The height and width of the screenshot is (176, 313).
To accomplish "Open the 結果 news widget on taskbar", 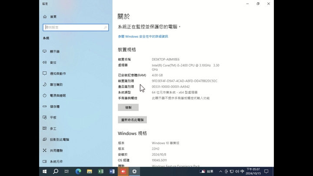I will pyautogui.click(x=206, y=171).
